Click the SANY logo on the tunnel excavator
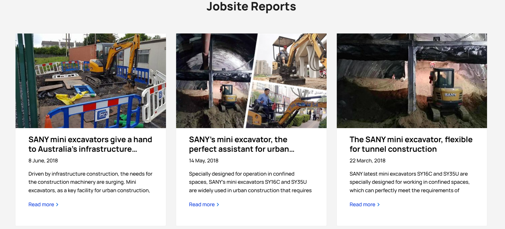The image size is (505, 229). click(x=450, y=95)
